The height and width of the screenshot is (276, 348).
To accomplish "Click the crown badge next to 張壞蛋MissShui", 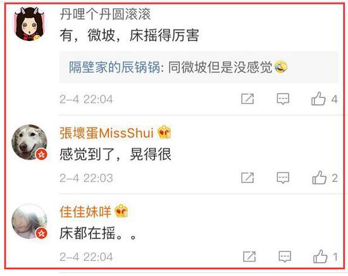I will (164, 132).
